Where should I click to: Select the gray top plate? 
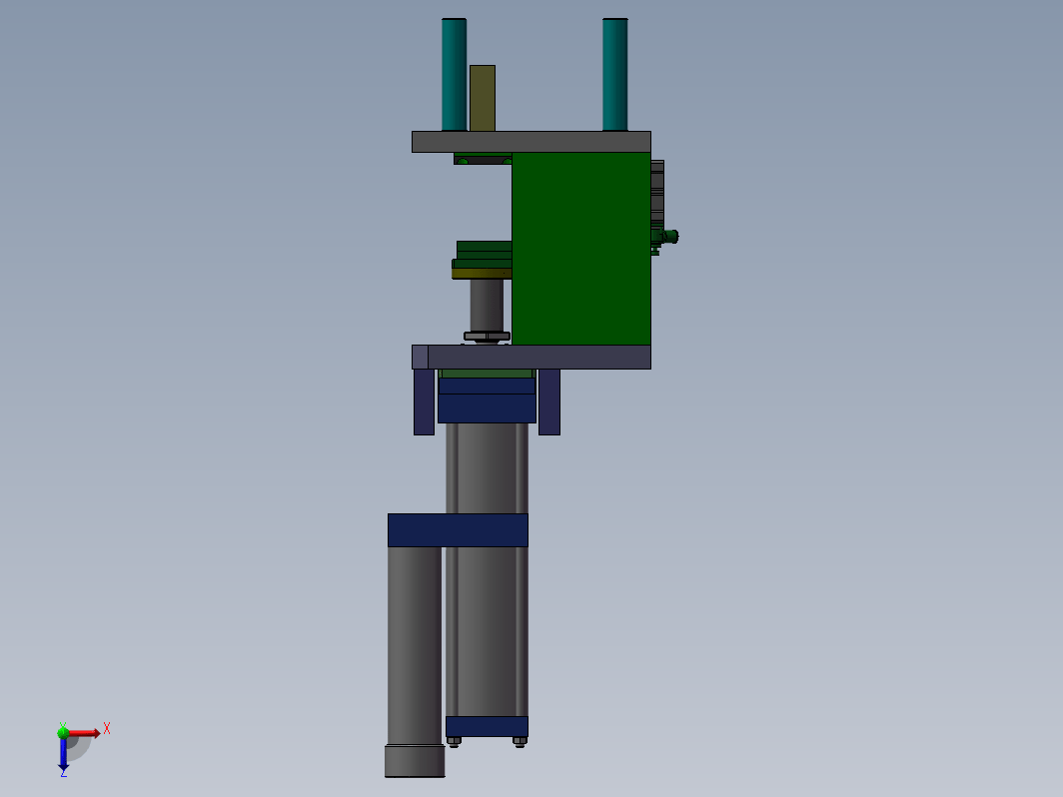[531, 142]
